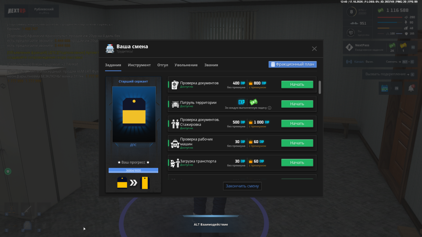Start Проверка документов. Стажировка task

point(297,124)
